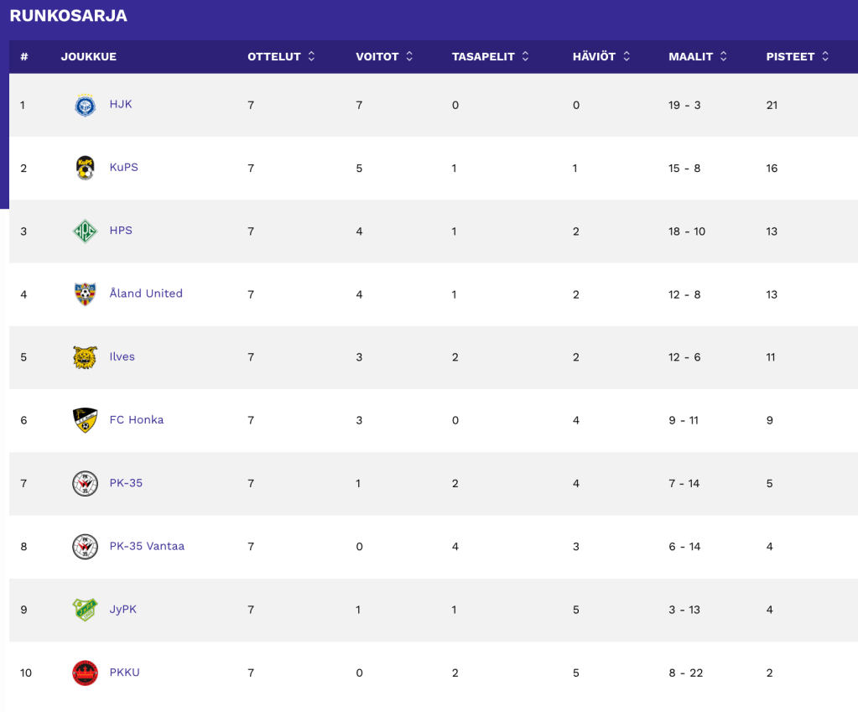Click the Ilves lynx logo
858x712 pixels.
coord(85,357)
